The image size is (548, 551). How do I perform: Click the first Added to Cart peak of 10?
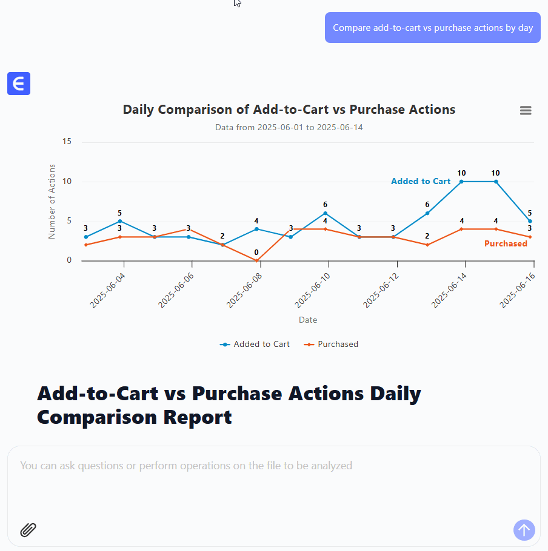click(461, 182)
